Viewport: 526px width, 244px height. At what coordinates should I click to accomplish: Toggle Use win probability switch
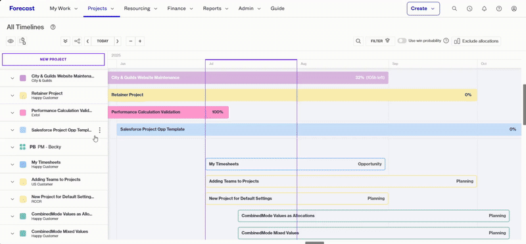click(402, 41)
